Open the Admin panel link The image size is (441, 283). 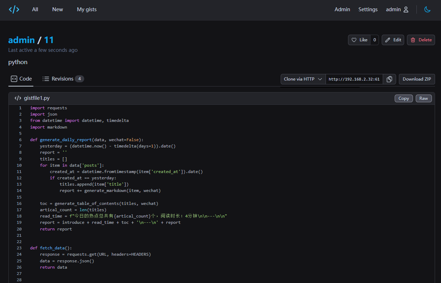[x=342, y=9]
